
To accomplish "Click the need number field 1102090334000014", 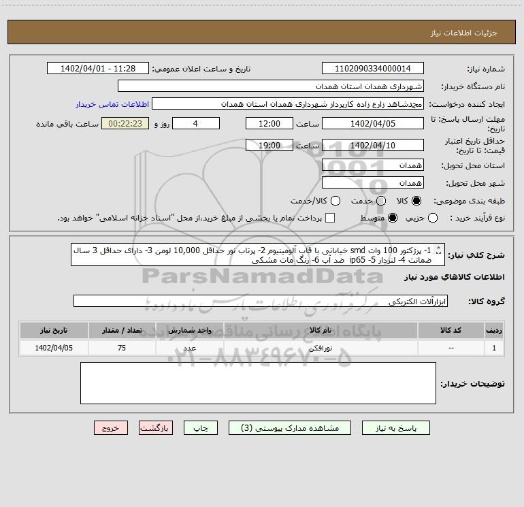I will click(x=373, y=69).
